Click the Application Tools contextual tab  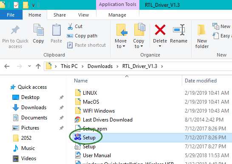[x=118, y=4]
